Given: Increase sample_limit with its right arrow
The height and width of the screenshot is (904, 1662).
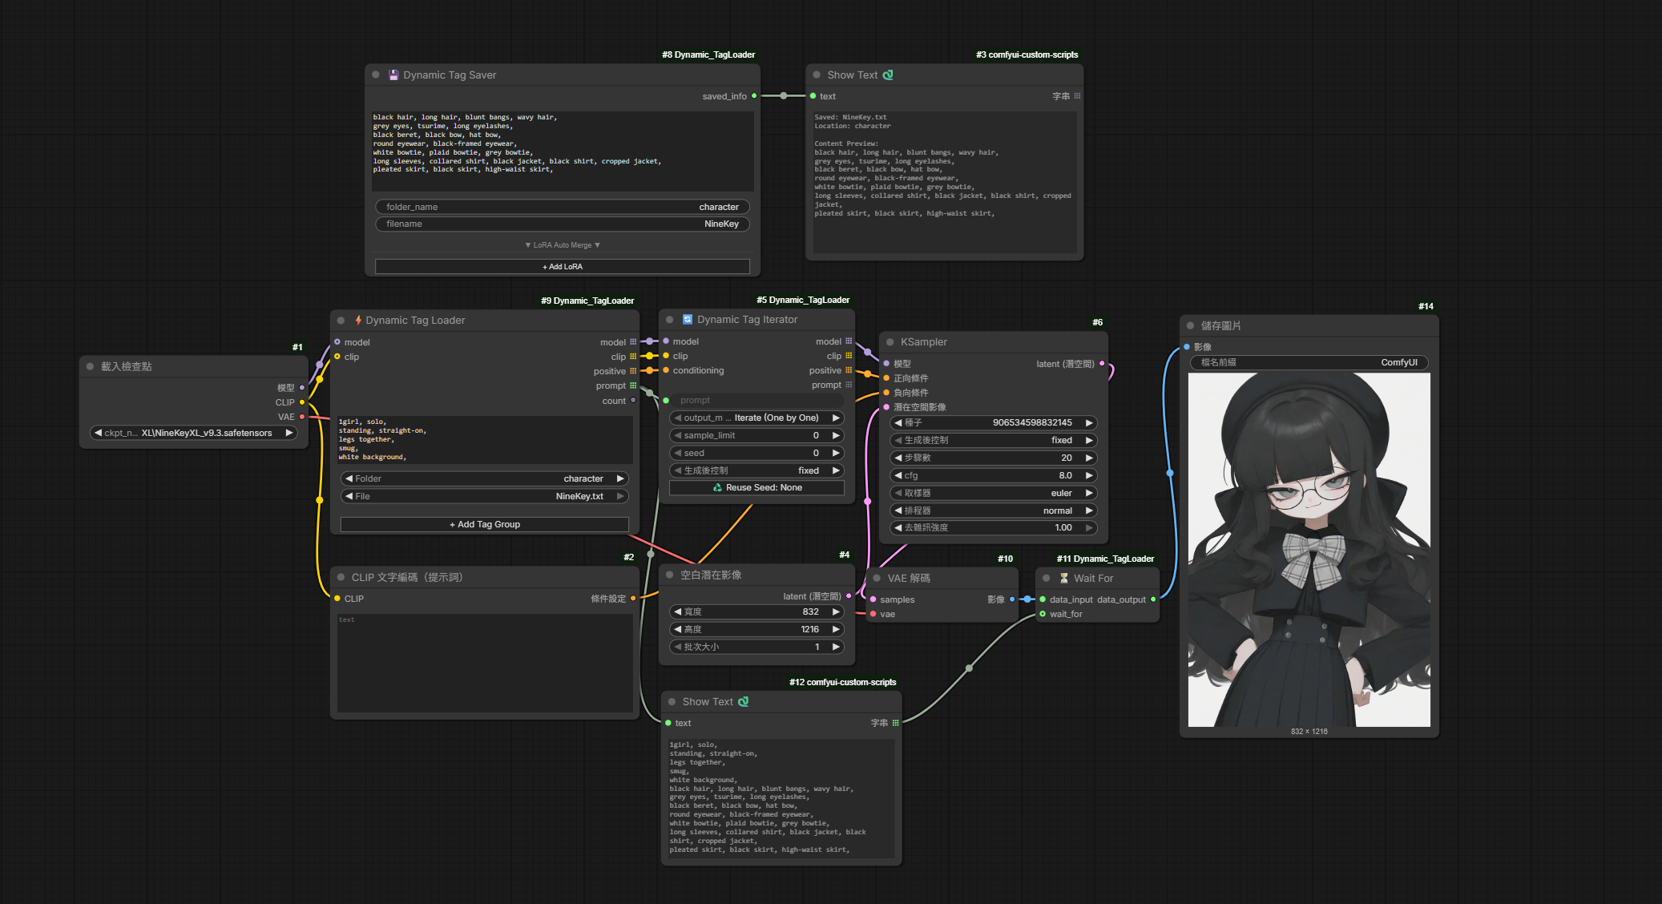Looking at the screenshot, I should 836,436.
